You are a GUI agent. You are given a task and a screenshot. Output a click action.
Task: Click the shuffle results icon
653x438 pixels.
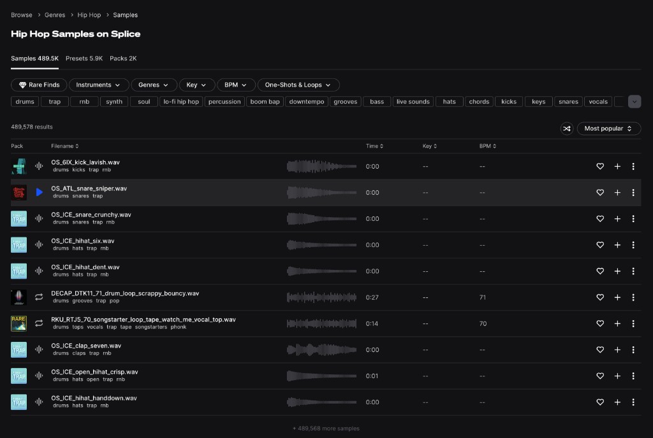(567, 129)
